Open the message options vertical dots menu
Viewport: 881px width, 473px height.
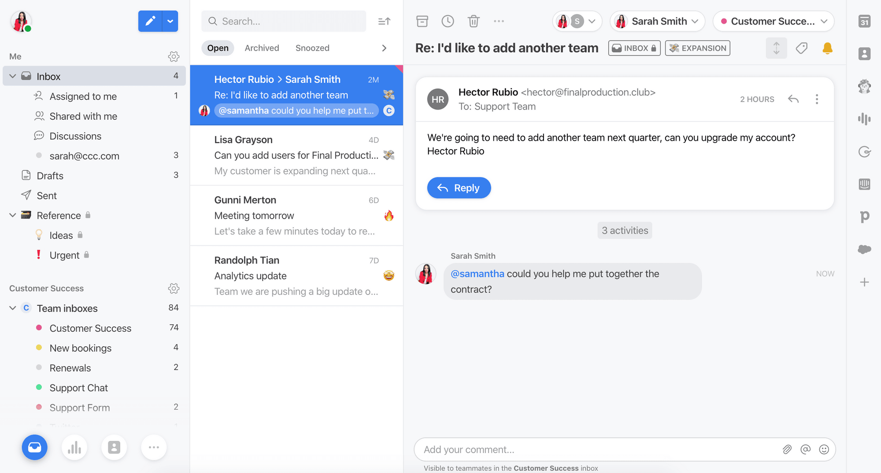click(817, 99)
